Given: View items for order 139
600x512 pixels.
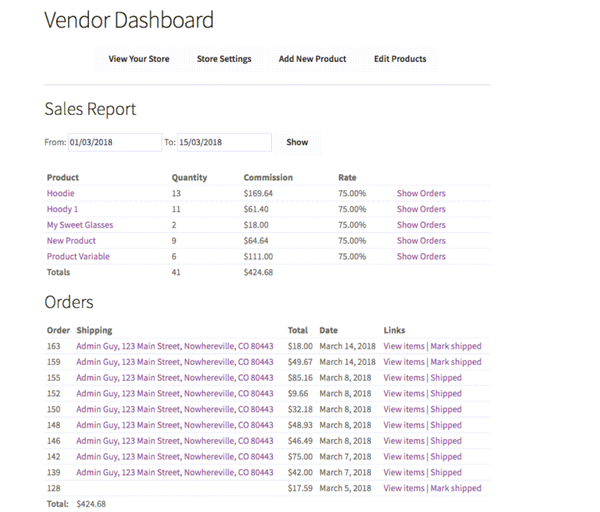Looking at the screenshot, I should point(404,472).
